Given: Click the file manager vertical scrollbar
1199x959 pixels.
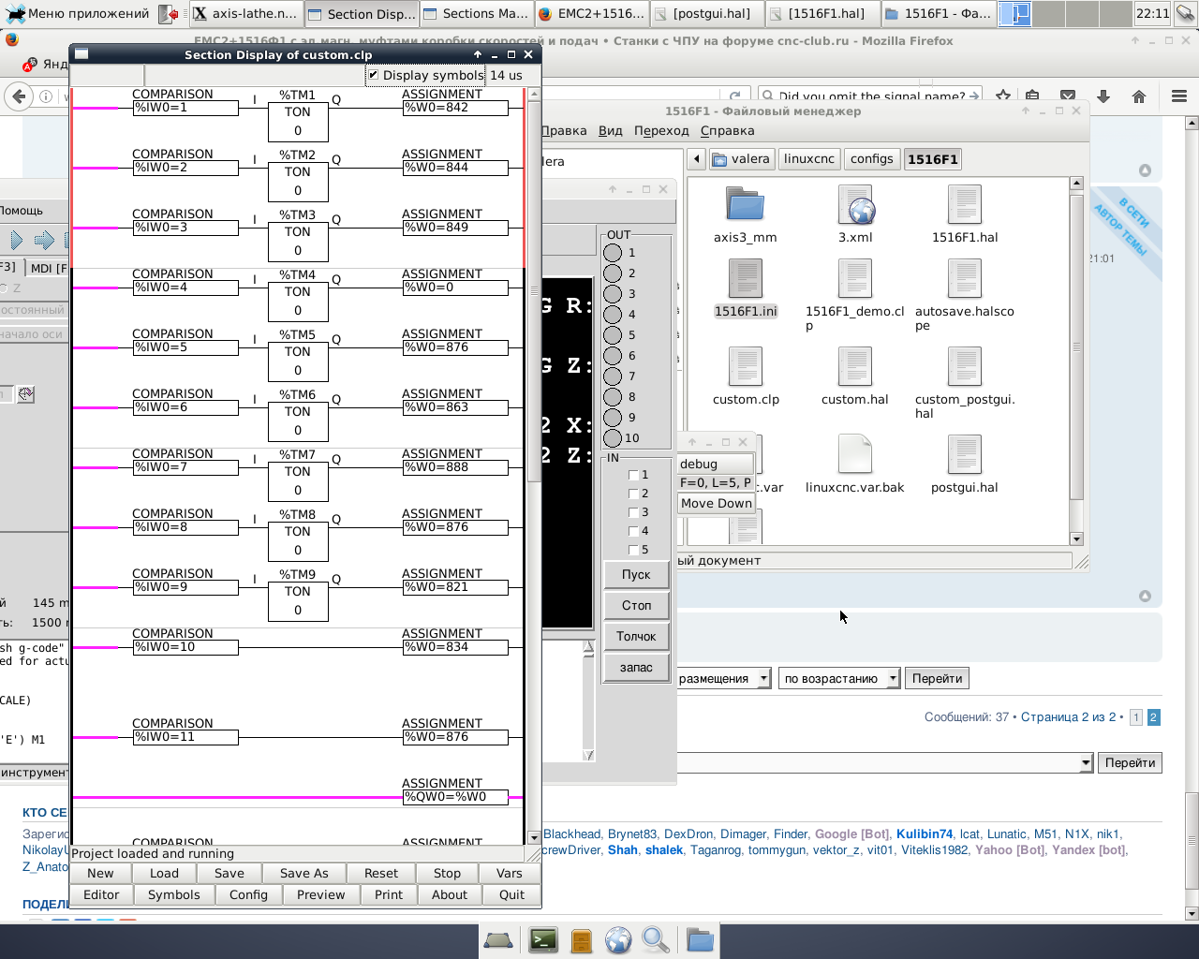Looking at the screenshot, I should [1076, 361].
